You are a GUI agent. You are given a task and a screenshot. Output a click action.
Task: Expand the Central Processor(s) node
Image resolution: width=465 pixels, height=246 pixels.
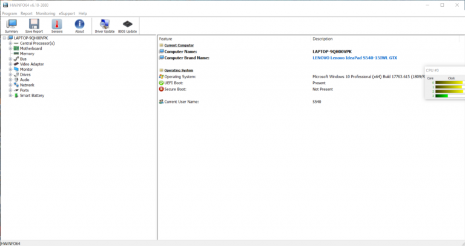coord(10,43)
